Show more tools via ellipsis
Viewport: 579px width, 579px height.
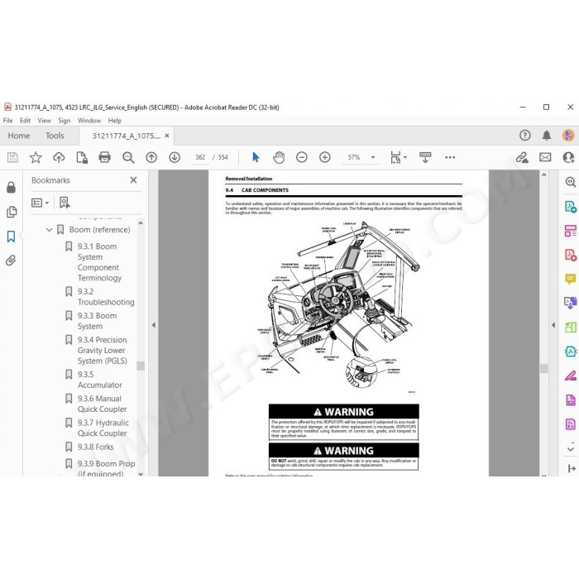point(450,158)
